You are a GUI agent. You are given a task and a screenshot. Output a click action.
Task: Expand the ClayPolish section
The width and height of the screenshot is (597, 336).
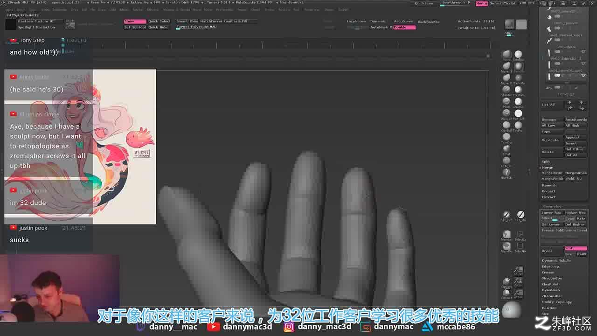point(551,284)
